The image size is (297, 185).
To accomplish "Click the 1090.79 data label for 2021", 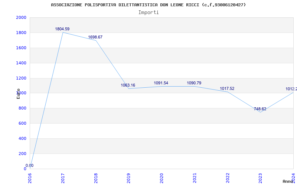I will 194,83.
